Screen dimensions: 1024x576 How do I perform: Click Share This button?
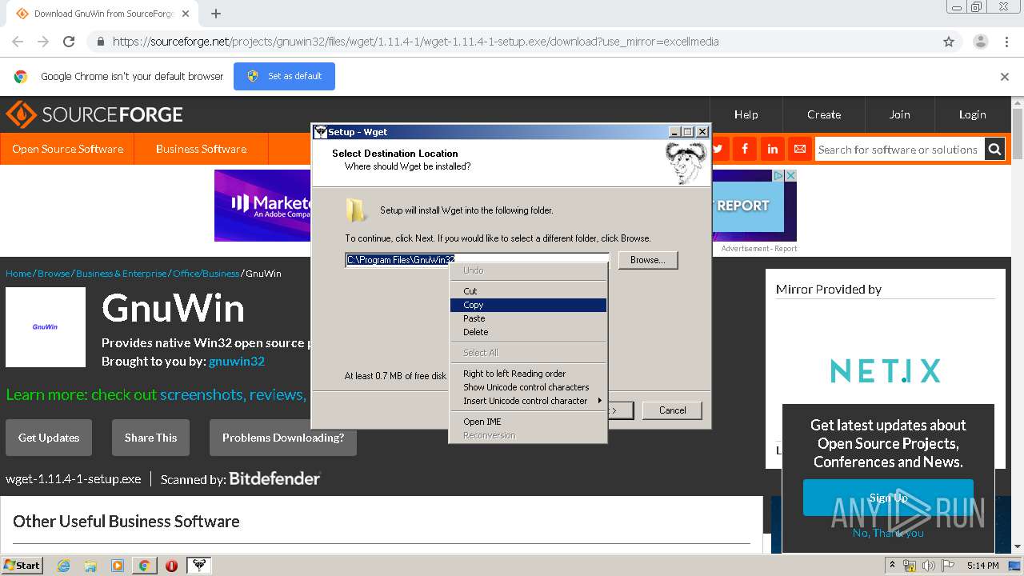point(150,438)
